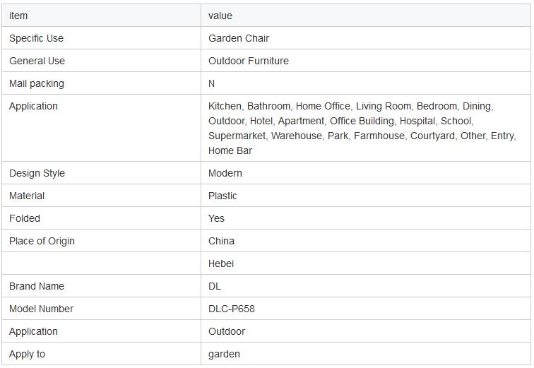Select the 'N' mail packing value
Image resolution: width=534 pixels, height=368 pixels.
(x=211, y=84)
